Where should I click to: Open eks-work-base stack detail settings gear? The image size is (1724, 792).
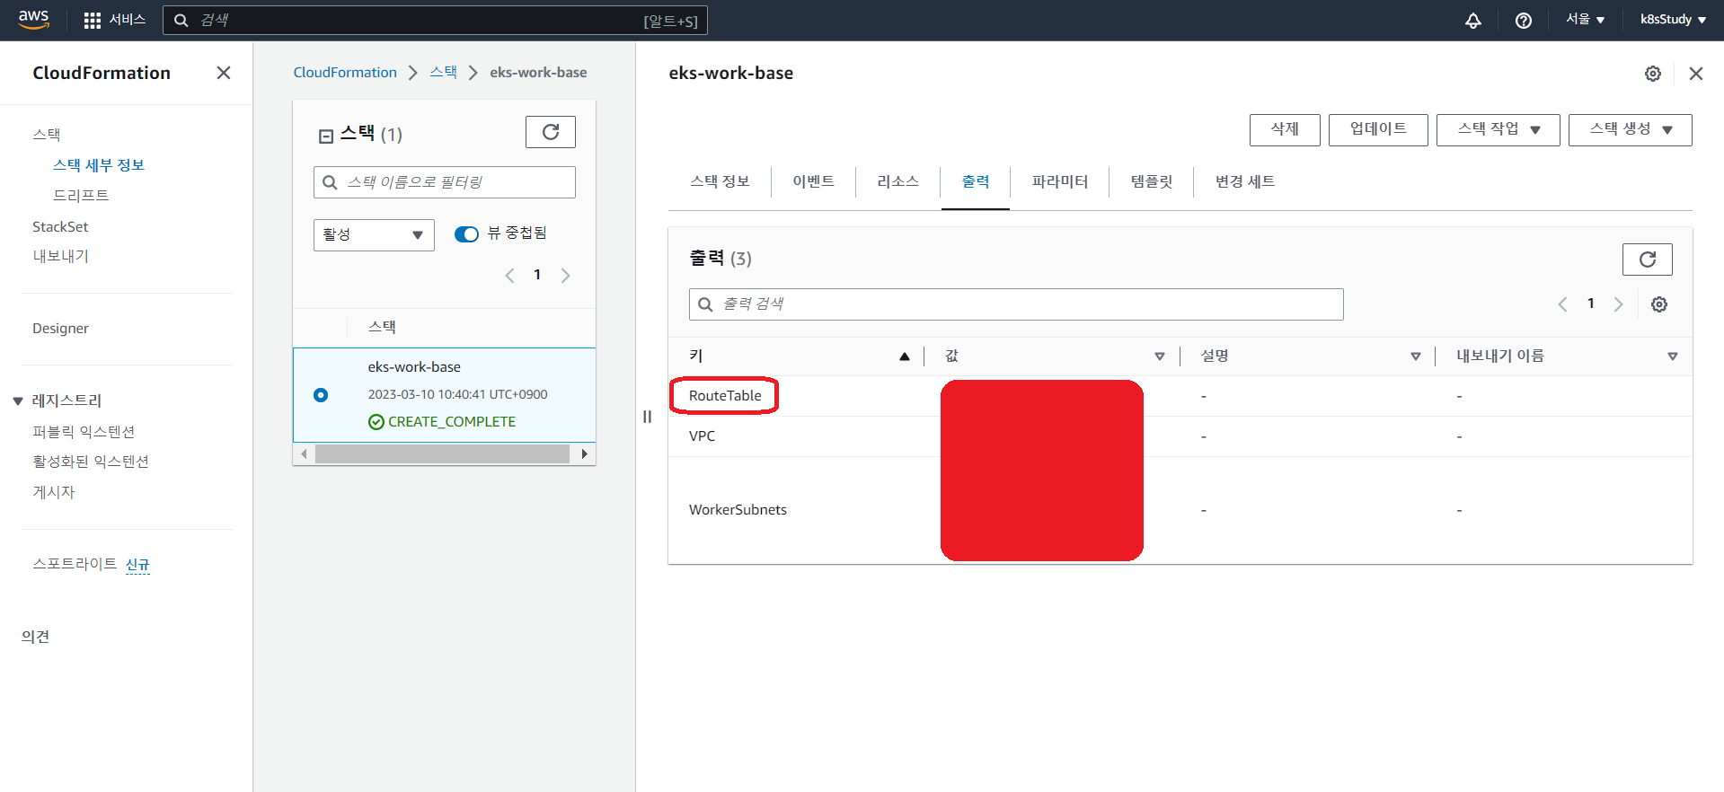[1653, 74]
